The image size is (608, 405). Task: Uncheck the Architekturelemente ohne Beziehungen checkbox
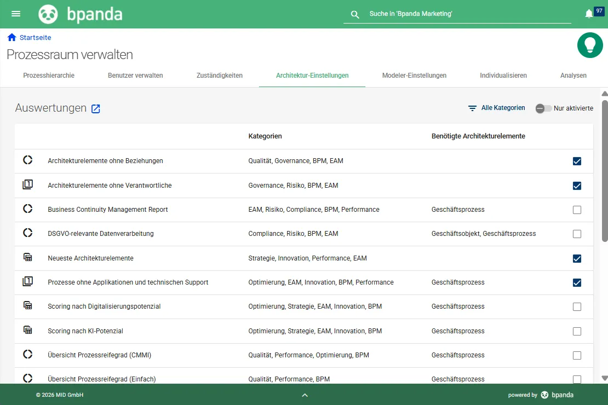pyautogui.click(x=577, y=161)
